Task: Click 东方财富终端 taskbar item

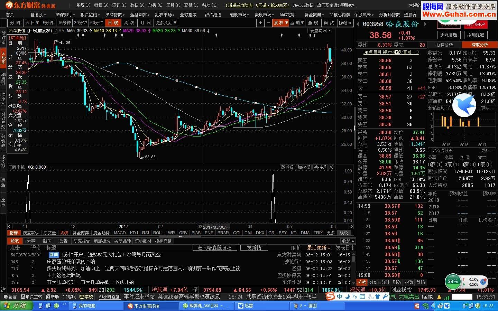Action: tap(151, 306)
